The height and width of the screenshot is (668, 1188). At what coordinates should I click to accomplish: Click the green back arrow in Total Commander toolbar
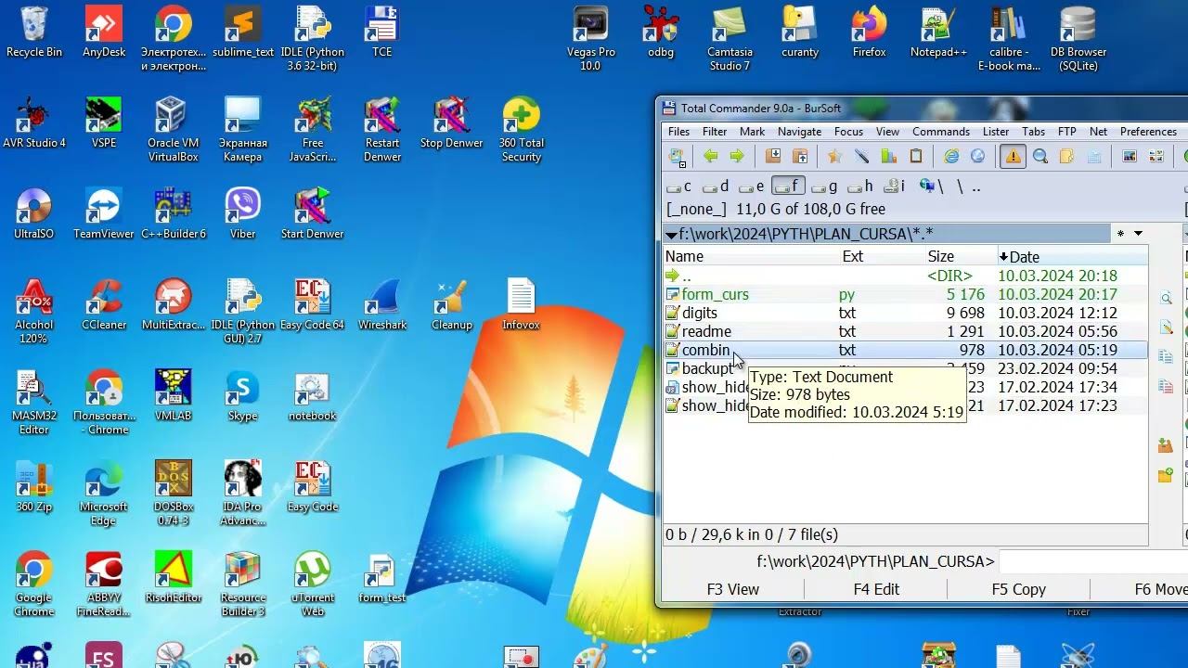point(710,157)
